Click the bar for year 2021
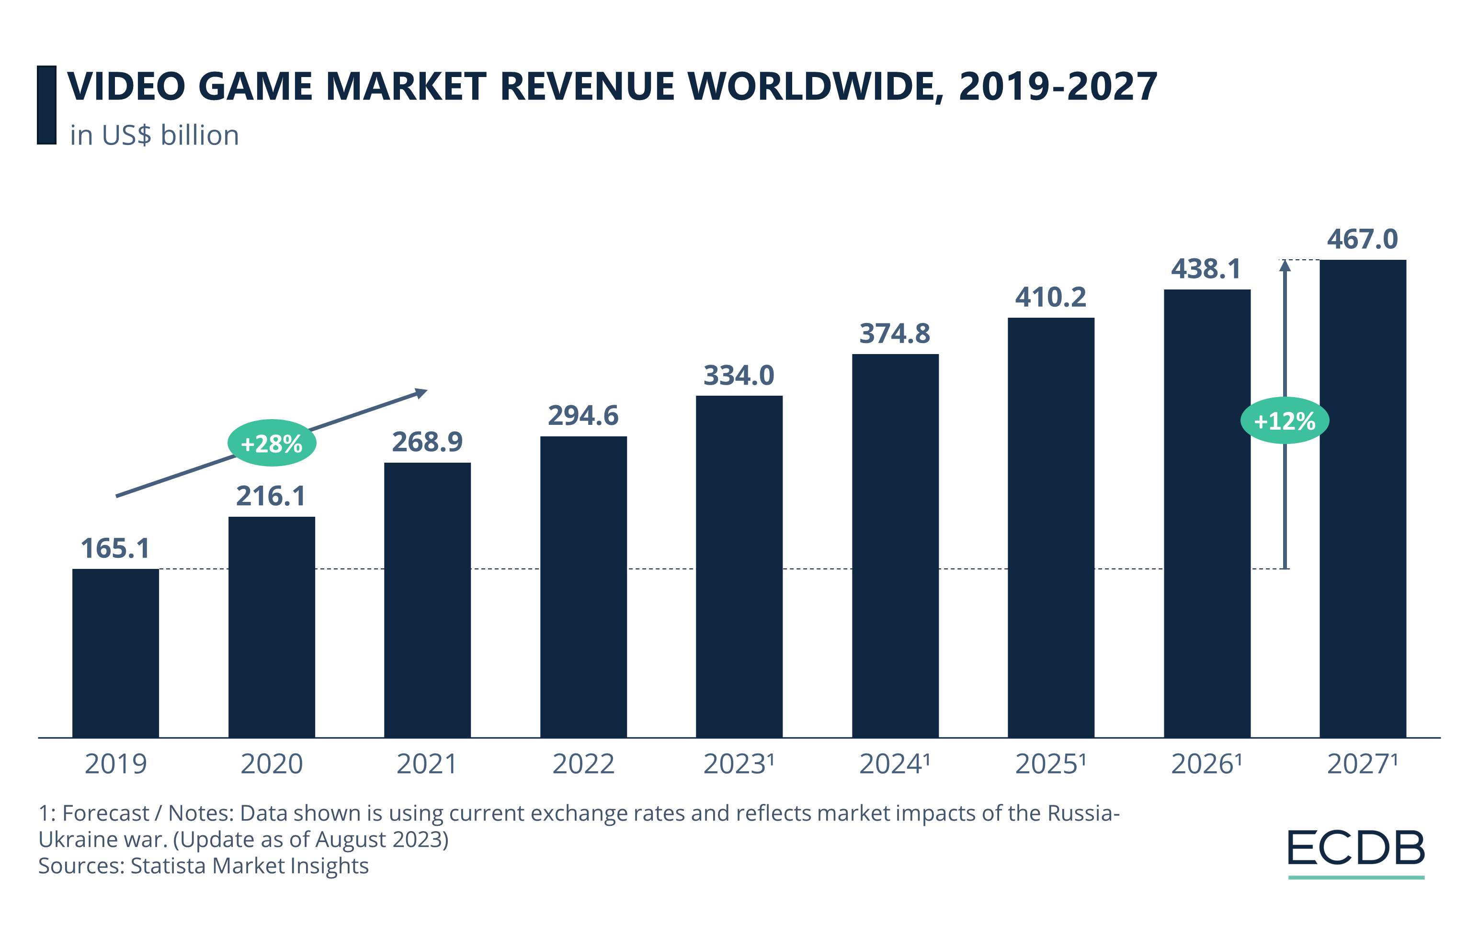The width and height of the screenshot is (1479, 933). pyautogui.click(x=428, y=600)
